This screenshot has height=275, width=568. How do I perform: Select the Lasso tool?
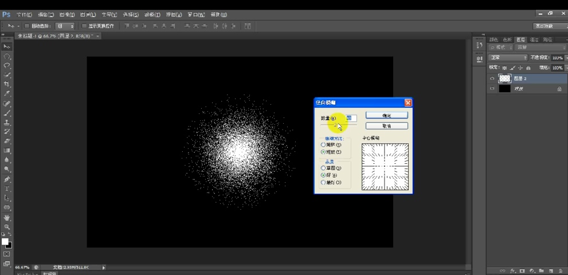click(x=7, y=66)
